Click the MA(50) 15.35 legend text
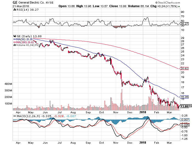Screen dimensions: 192x145 coord(24,39)
